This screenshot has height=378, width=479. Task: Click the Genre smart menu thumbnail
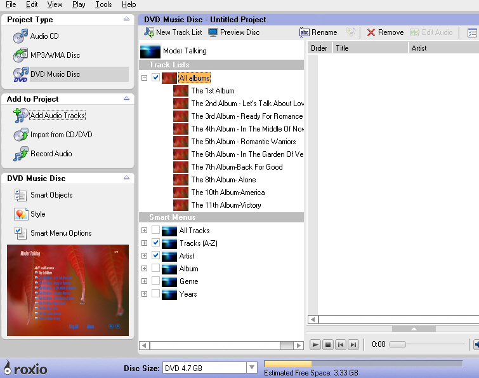[169, 281]
